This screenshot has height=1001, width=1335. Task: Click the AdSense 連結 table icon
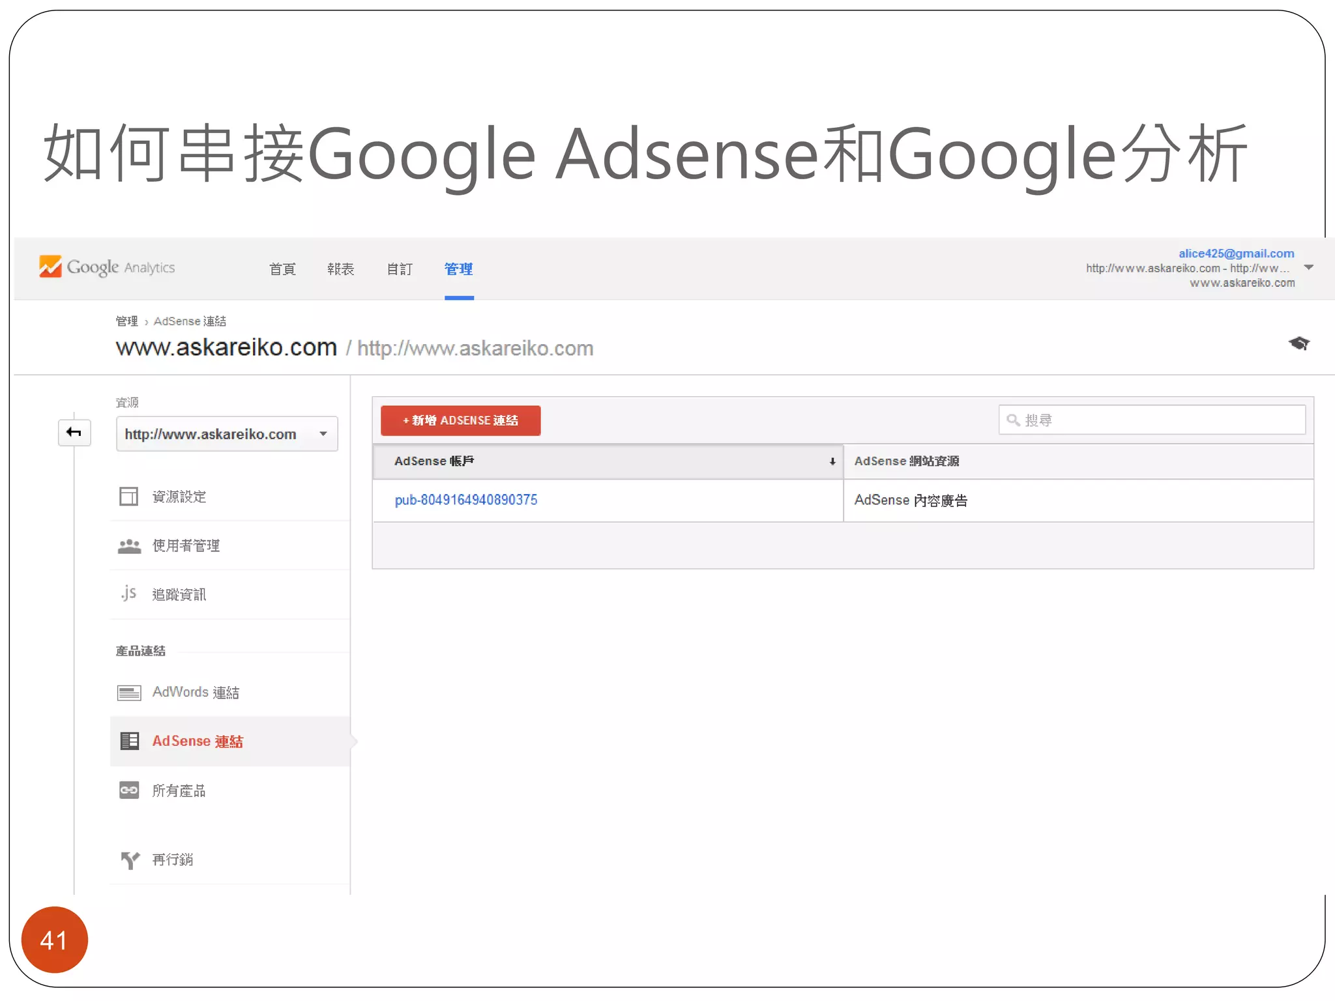click(x=130, y=741)
